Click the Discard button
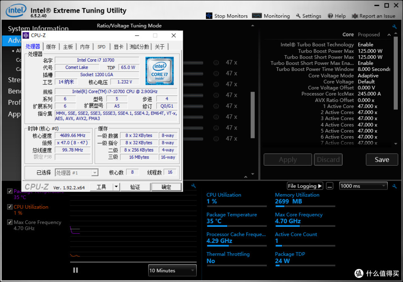The image size is (403, 282). pos(328,160)
